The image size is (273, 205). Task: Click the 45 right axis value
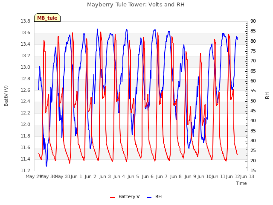pos(253,111)
